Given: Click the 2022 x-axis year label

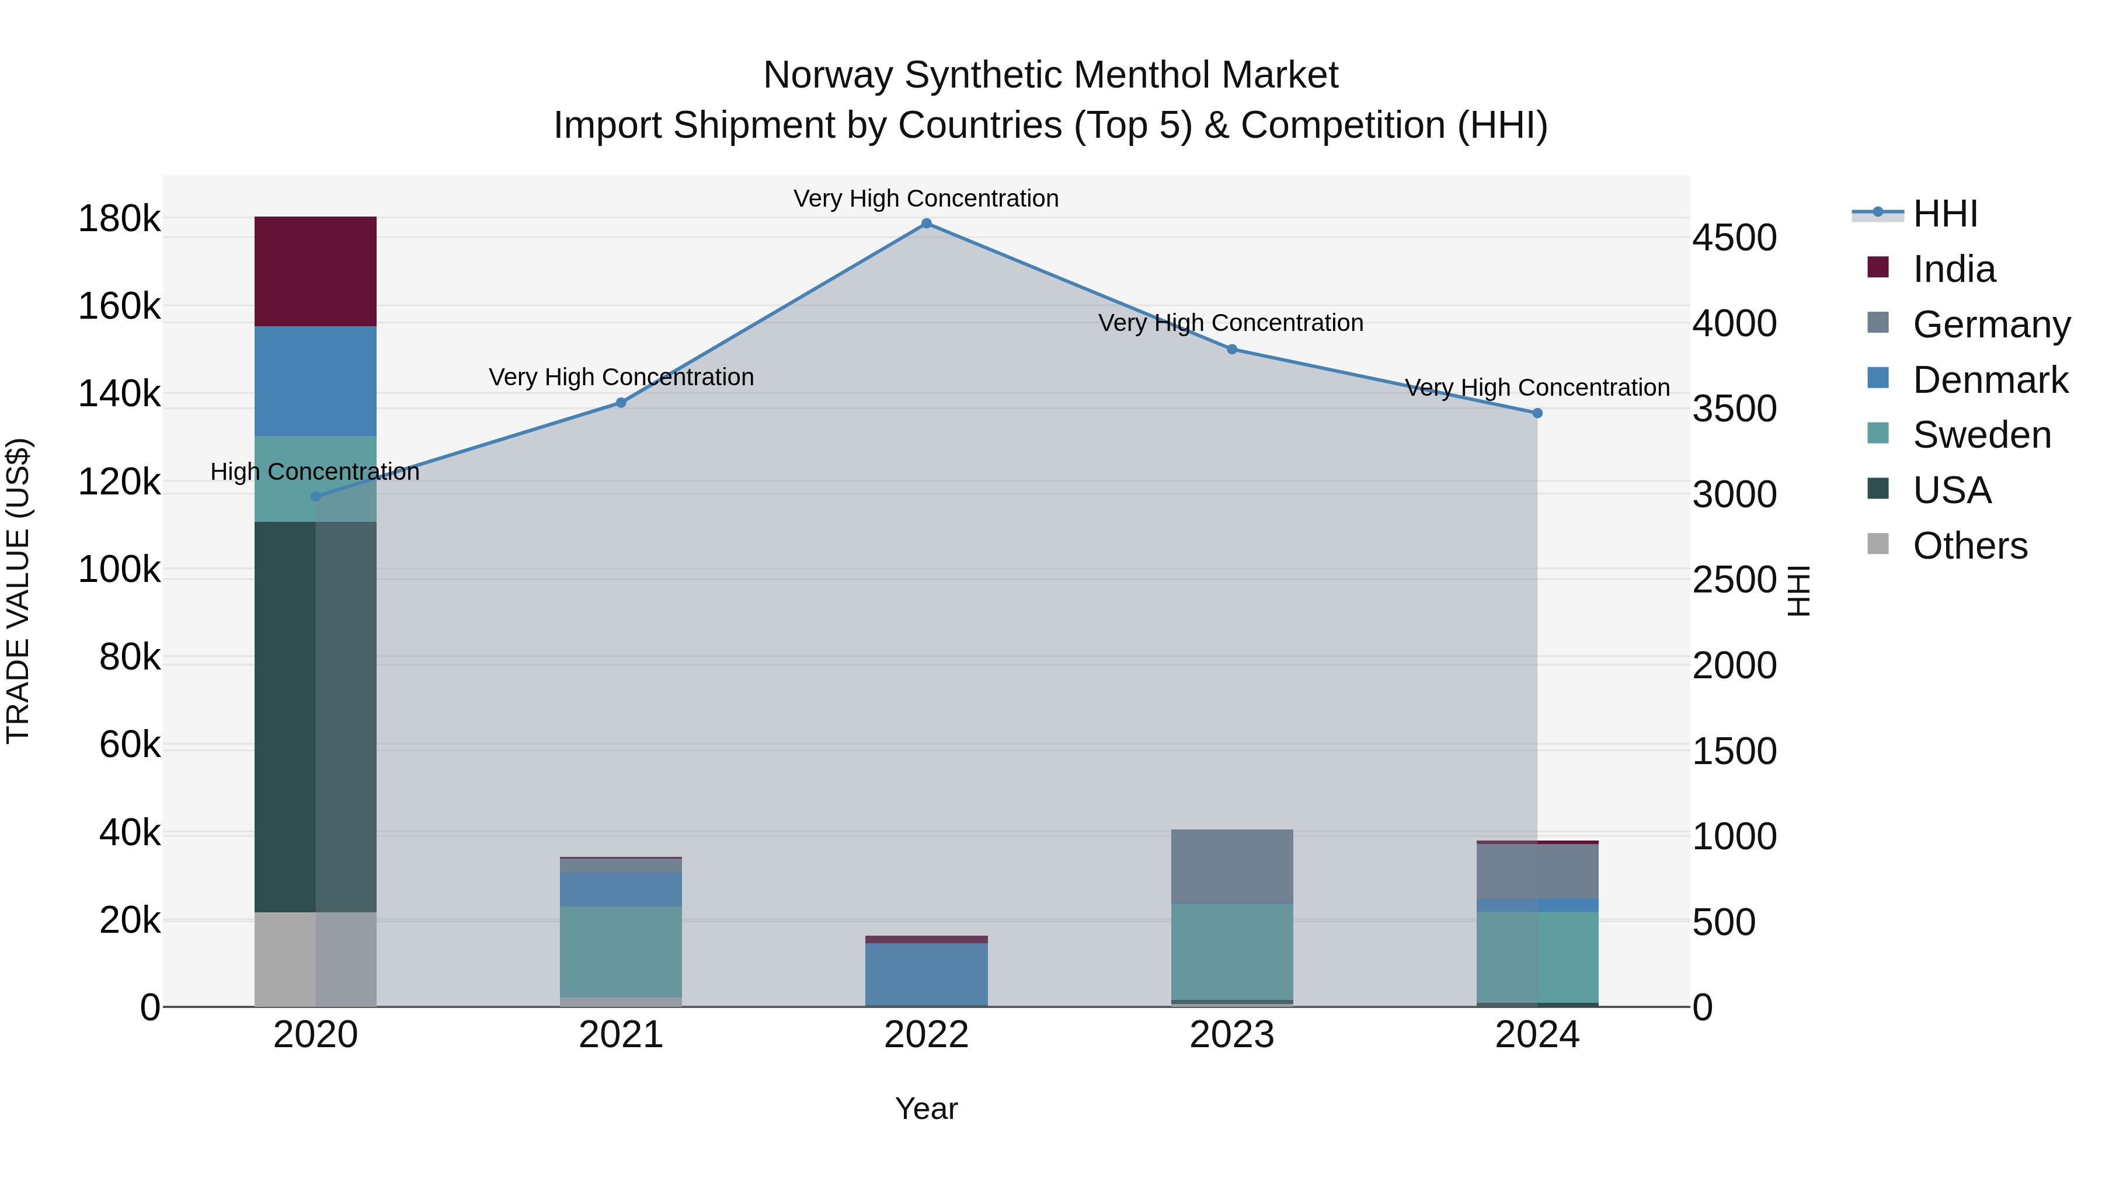Looking at the screenshot, I should [926, 1035].
